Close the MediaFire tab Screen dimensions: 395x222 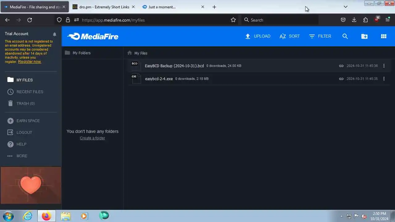pyautogui.click(x=64, y=7)
